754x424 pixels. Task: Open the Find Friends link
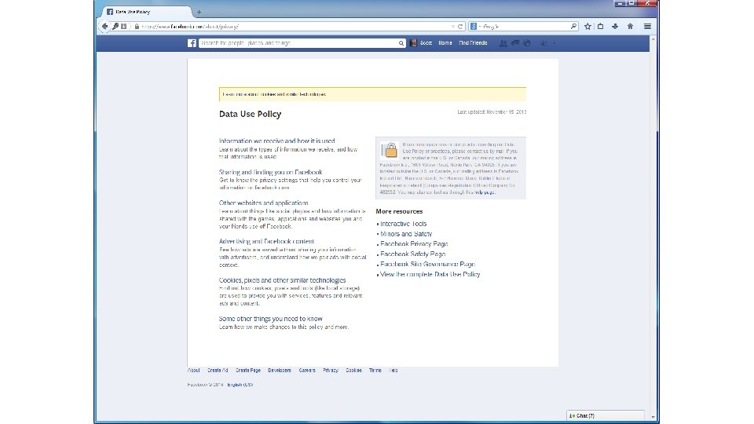pos(473,43)
